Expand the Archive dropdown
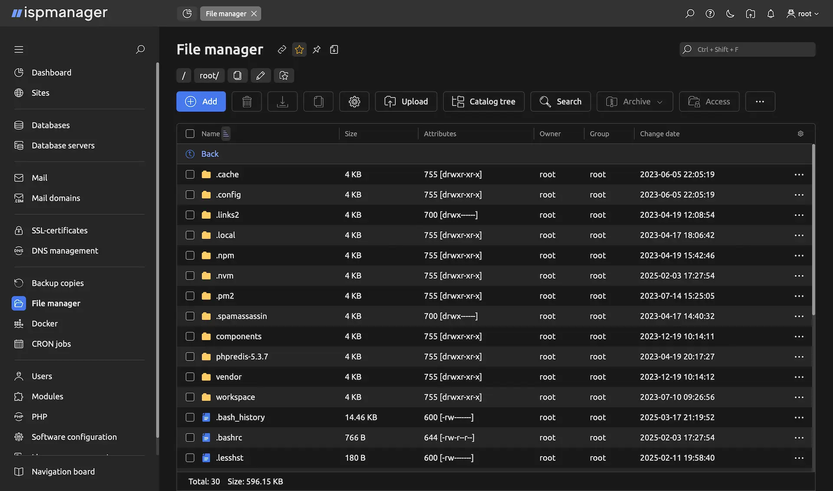 click(x=635, y=101)
